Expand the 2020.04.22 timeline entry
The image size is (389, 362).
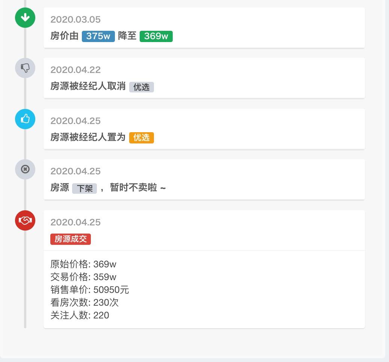tap(204, 78)
